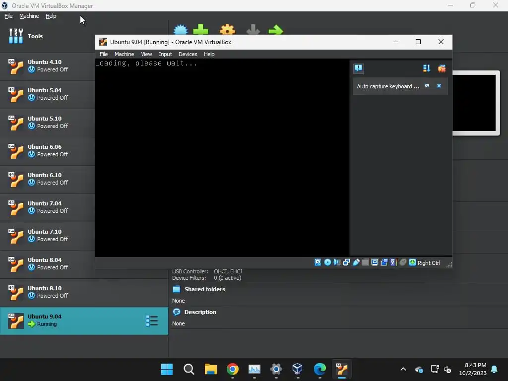Open the Task Manager graph taskbar icon
The image size is (508, 381).
(254, 369)
